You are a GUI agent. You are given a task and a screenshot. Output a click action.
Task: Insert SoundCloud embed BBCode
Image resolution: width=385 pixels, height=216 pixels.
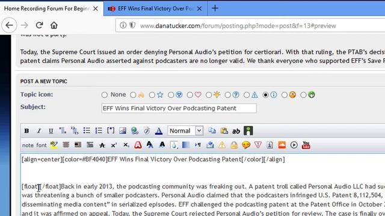click(x=282, y=145)
